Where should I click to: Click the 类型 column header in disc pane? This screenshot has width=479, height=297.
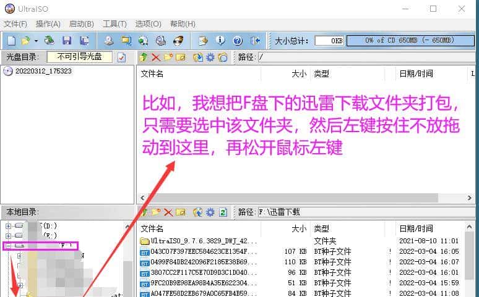[x=348, y=74]
